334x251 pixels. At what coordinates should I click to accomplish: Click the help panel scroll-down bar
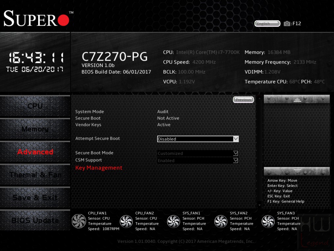[x=297, y=171]
